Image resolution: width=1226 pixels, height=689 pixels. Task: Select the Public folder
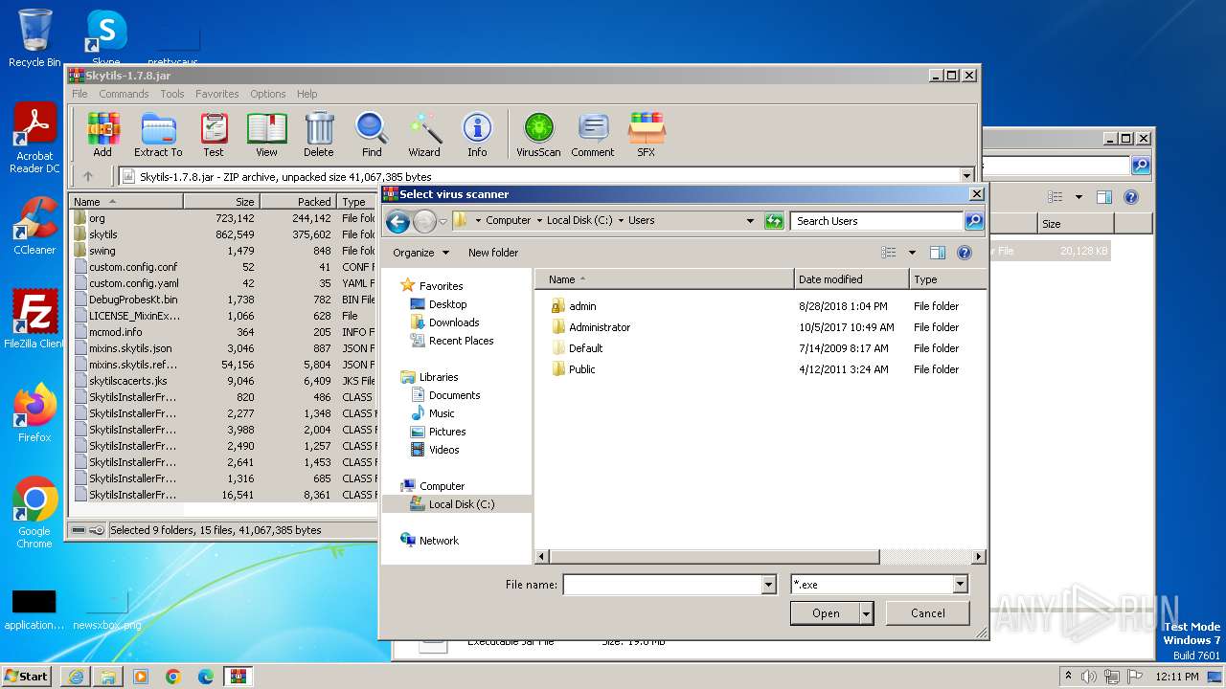click(x=581, y=369)
